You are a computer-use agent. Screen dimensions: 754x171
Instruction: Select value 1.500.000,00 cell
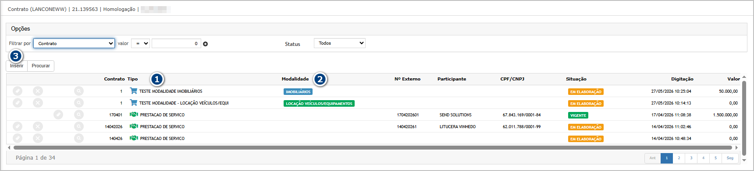coord(725,115)
